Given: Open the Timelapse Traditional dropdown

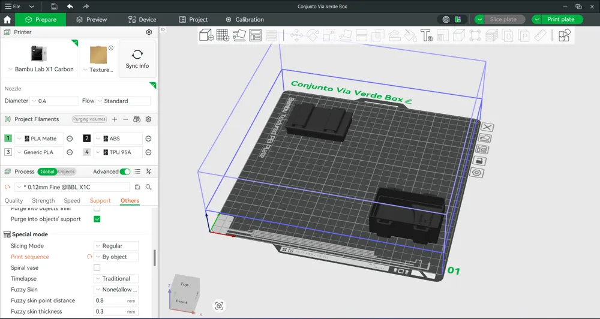Looking at the screenshot, I should coord(116,279).
